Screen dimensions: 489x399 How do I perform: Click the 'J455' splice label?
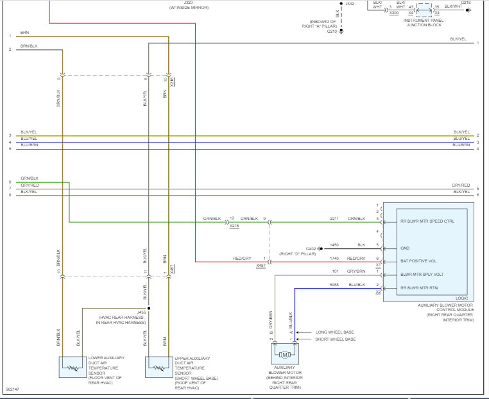[x=141, y=312]
